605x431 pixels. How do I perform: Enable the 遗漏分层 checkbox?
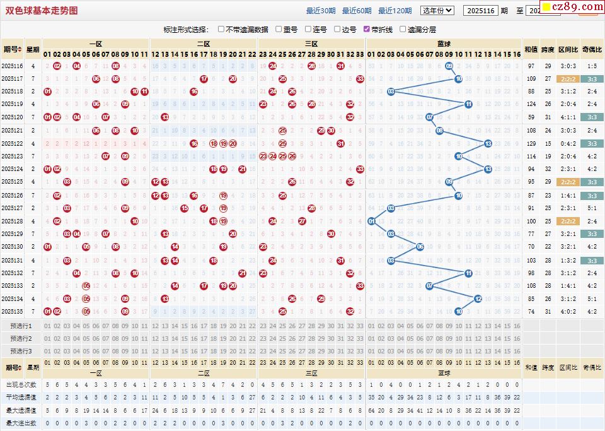pos(403,29)
